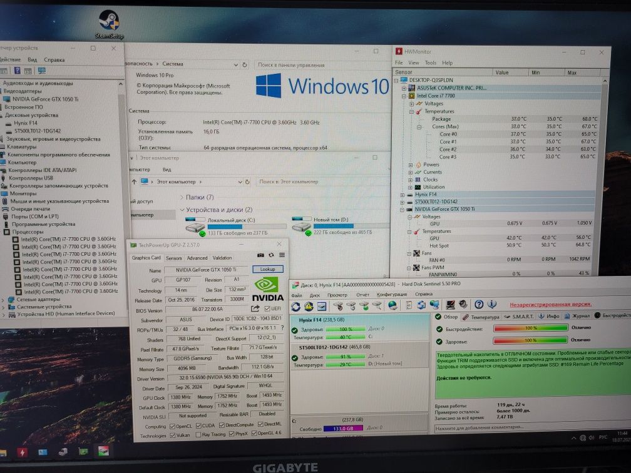Screen dimensions: 631x473
Task: Click the blue question mark help icon in Sentinel
Action: [x=479, y=305]
